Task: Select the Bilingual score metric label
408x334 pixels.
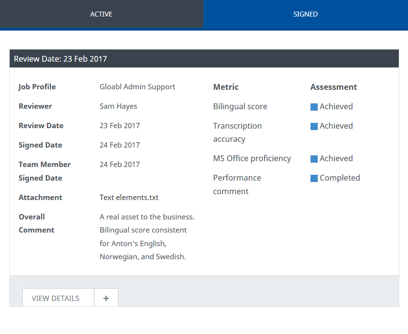Action: pyautogui.click(x=240, y=106)
